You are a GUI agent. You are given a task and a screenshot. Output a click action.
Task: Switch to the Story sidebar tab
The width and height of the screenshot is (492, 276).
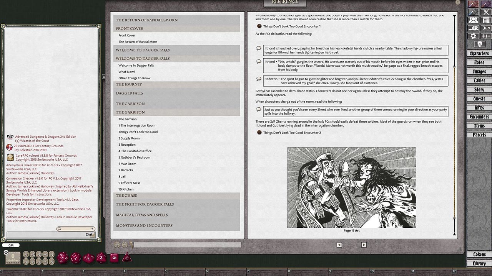click(479, 89)
